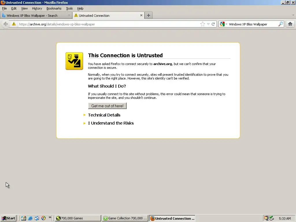Click Untrusted Connection taskbar button
296x222 pixels.
coord(172,219)
